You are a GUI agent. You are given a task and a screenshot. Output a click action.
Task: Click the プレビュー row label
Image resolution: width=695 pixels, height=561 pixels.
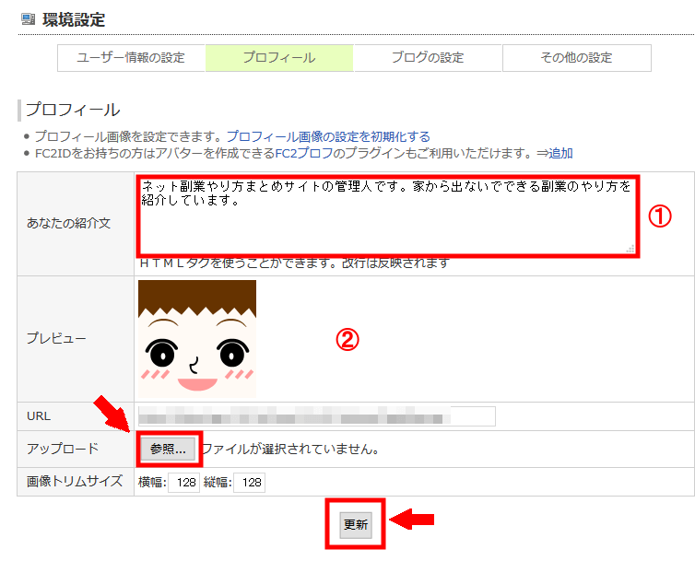[x=56, y=339]
